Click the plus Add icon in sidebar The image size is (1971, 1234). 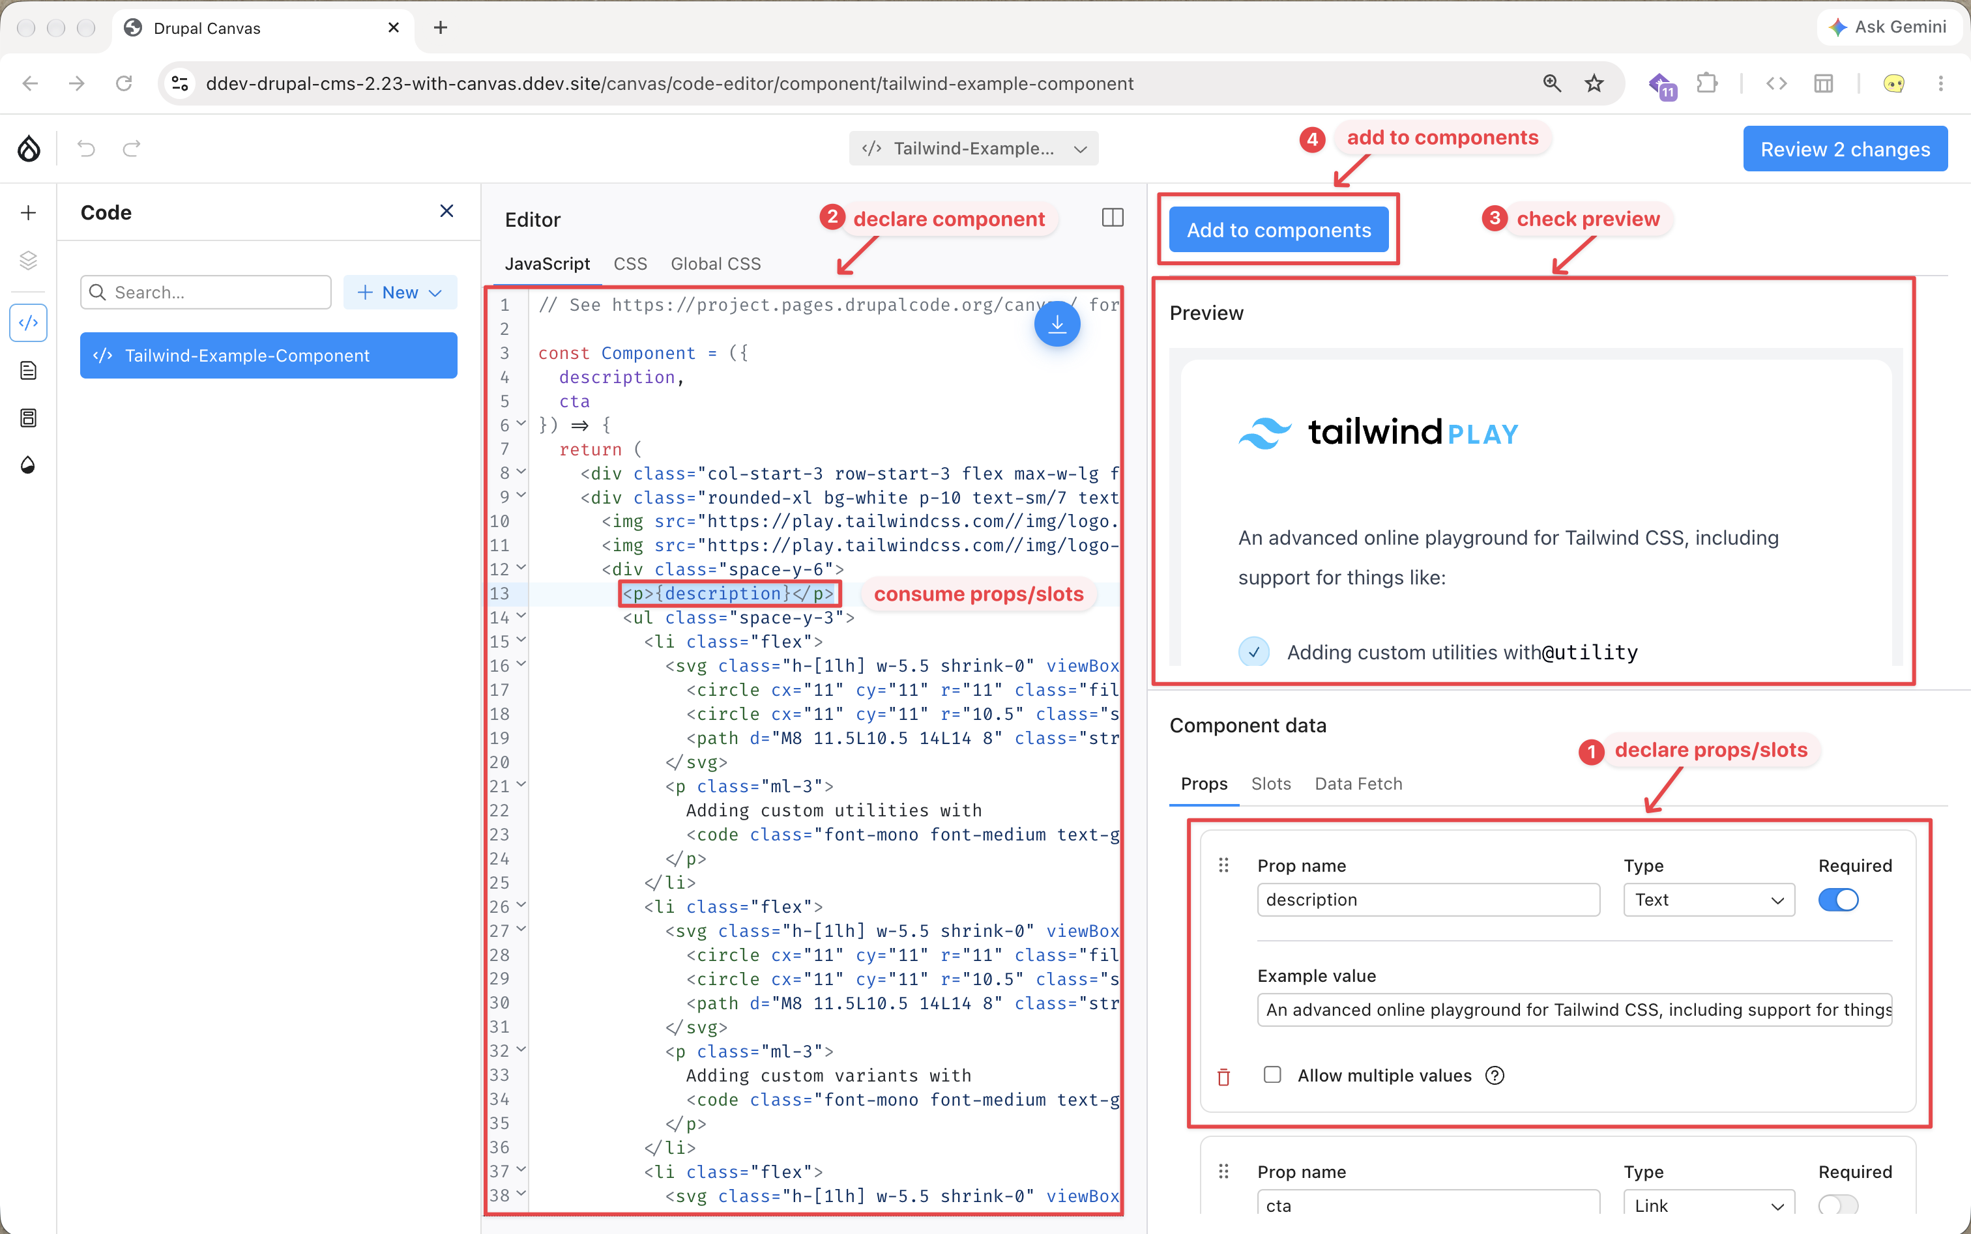point(29,213)
